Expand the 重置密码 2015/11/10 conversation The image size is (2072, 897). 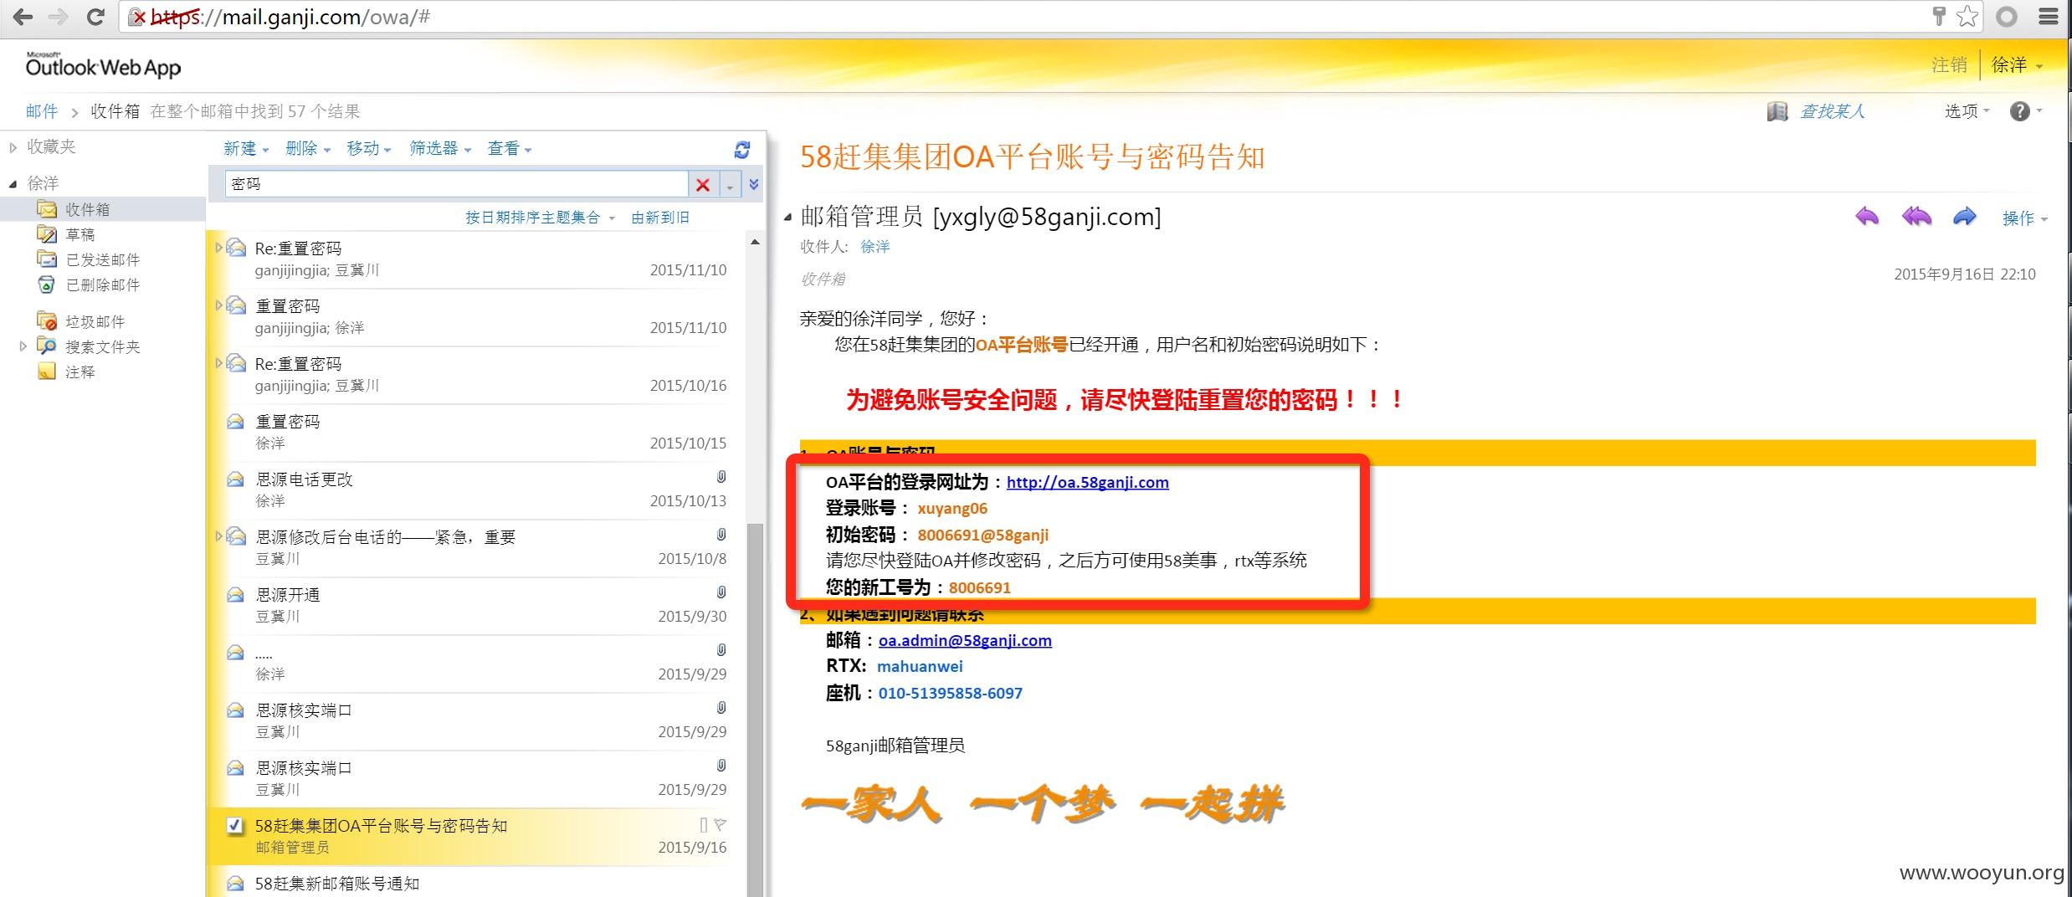point(218,305)
